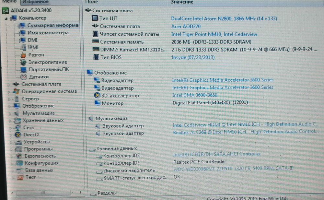Expand Хранение данных node in tree
Screen dimensions: 324x200
point(10,121)
